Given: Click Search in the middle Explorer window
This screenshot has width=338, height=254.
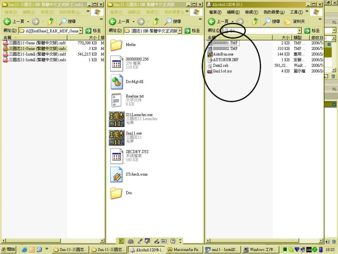Looking at the screenshot, I should [173, 22].
